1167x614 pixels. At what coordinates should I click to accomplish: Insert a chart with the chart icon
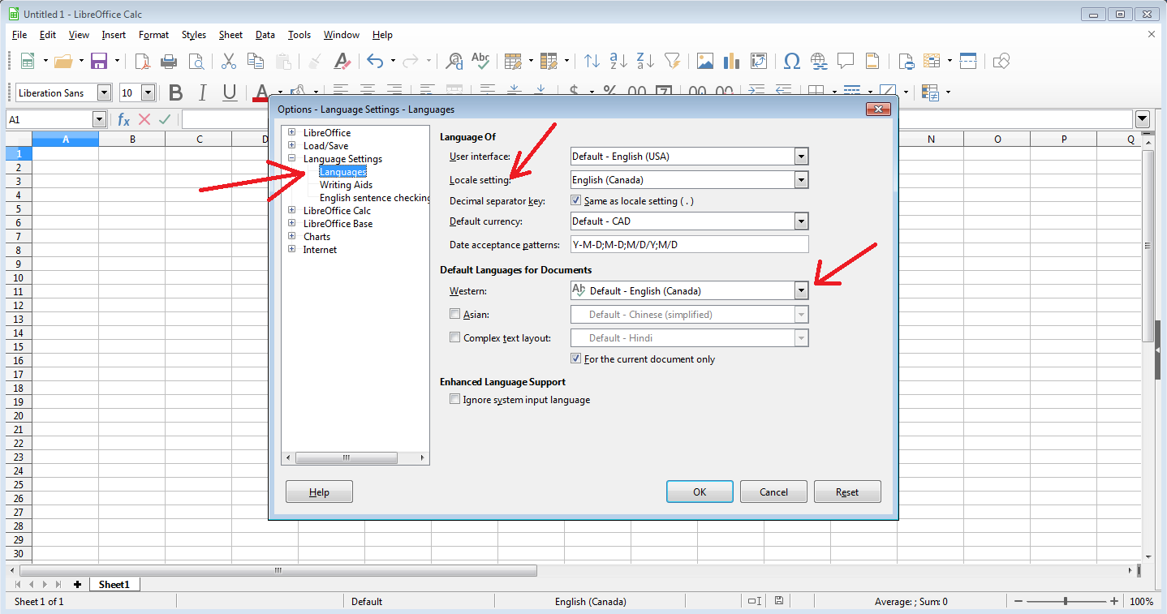[x=732, y=61]
